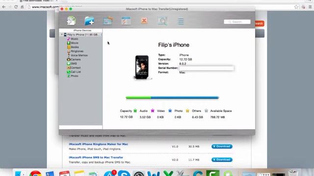The image size is (314, 176).
Task: Click the '788.72 MB' available space value
Action: point(217,117)
